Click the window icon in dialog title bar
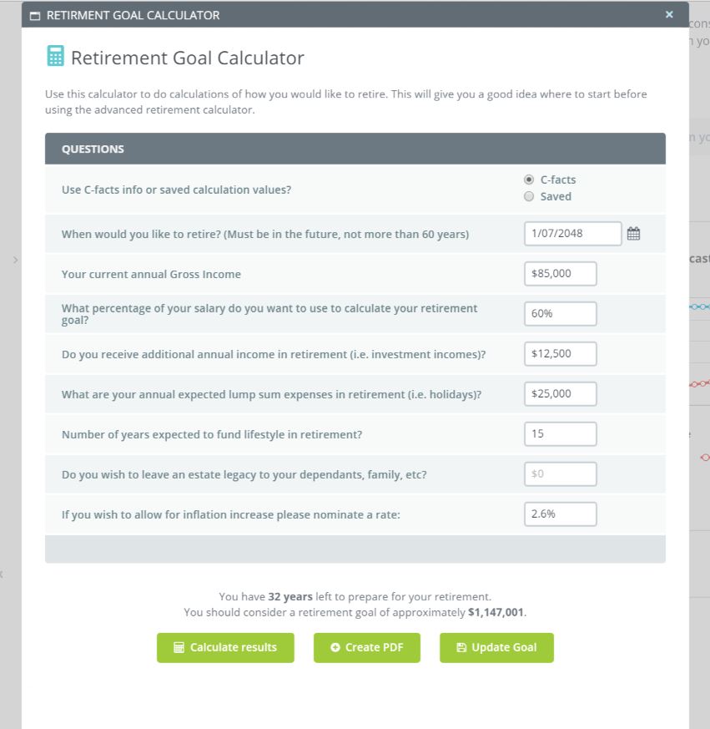This screenshot has width=710, height=729. (x=34, y=15)
